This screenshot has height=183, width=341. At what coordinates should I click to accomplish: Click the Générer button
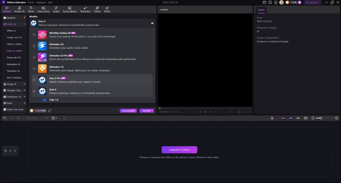[x=146, y=111]
